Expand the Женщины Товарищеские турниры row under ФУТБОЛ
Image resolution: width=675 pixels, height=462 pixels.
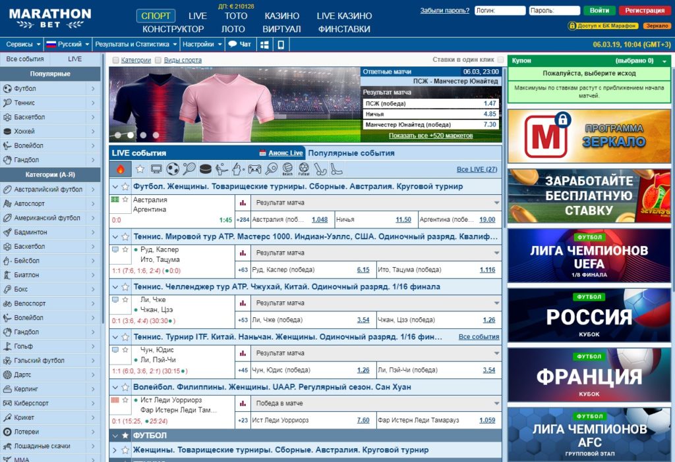(x=115, y=450)
